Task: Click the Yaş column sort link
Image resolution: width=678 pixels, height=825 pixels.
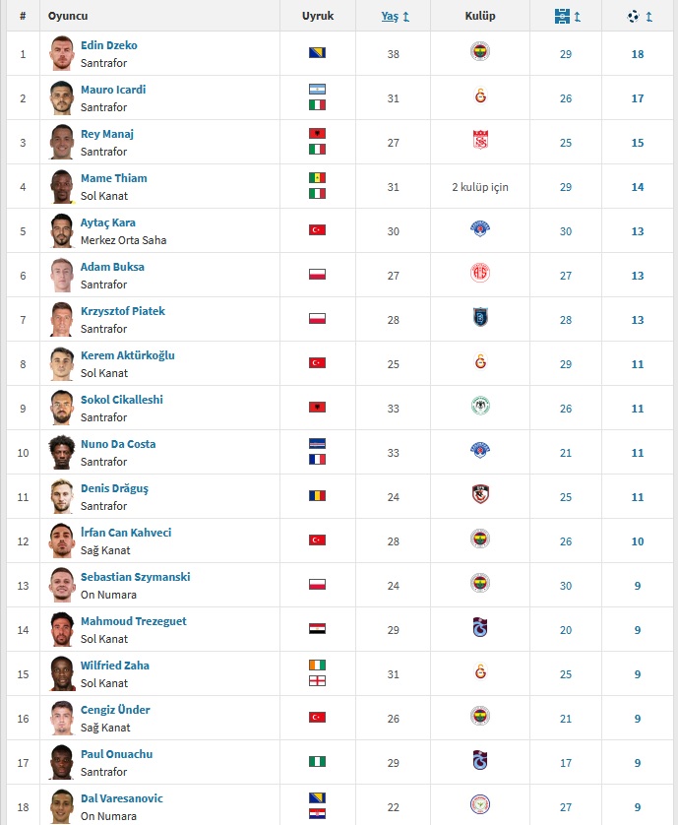Action: pyautogui.click(x=390, y=17)
